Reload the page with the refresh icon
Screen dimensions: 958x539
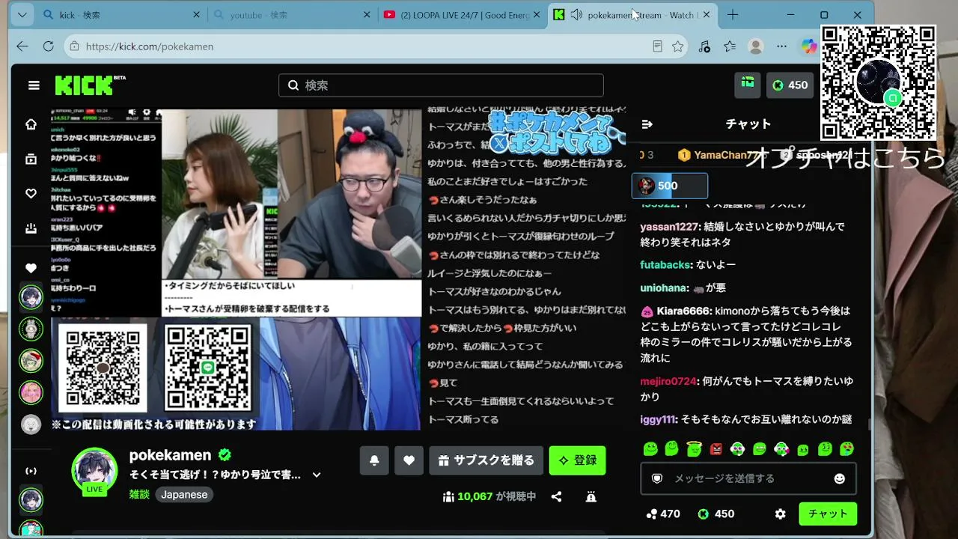(49, 46)
